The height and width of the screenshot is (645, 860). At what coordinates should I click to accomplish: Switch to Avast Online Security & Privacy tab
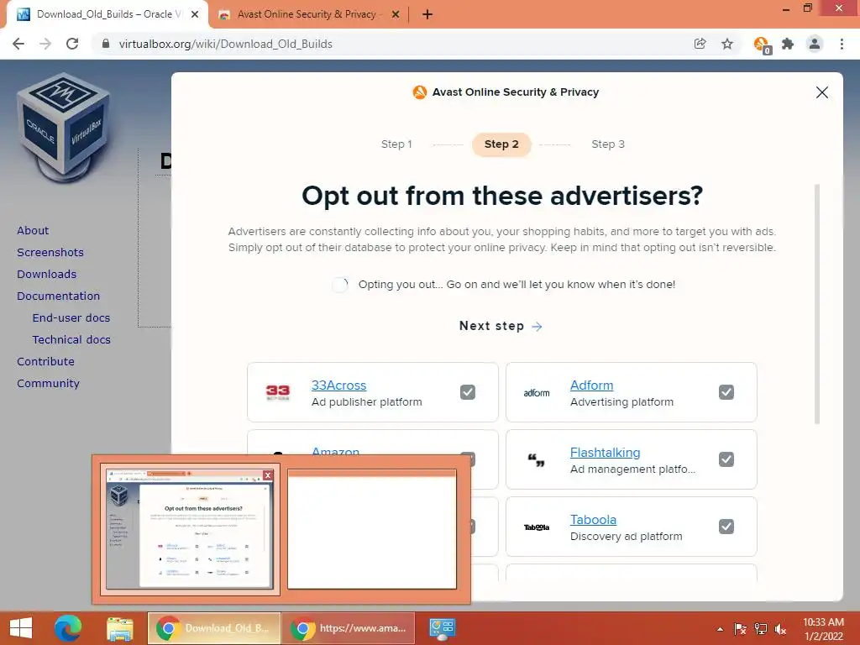click(308, 15)
